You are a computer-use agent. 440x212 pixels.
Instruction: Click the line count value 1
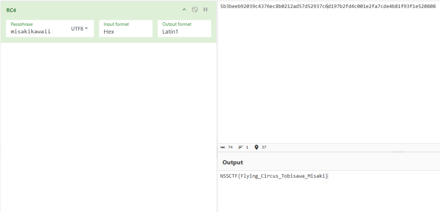tap(247, 147)
